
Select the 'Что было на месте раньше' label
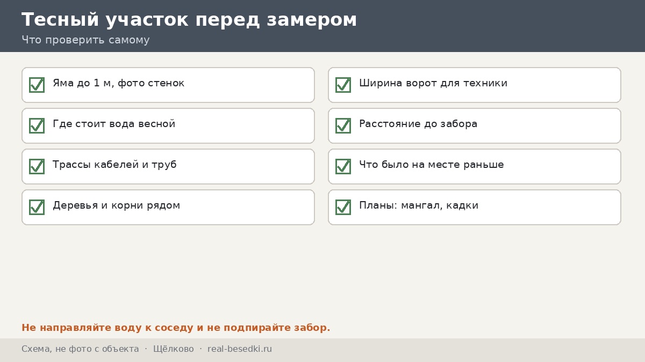[x=432, y=165]
